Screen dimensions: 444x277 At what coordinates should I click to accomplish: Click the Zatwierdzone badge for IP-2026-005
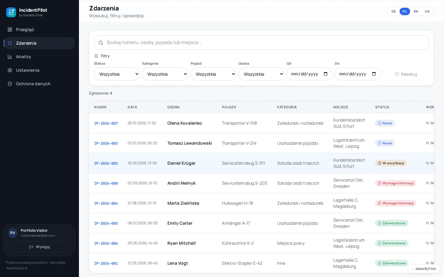[x=392, y=223]
